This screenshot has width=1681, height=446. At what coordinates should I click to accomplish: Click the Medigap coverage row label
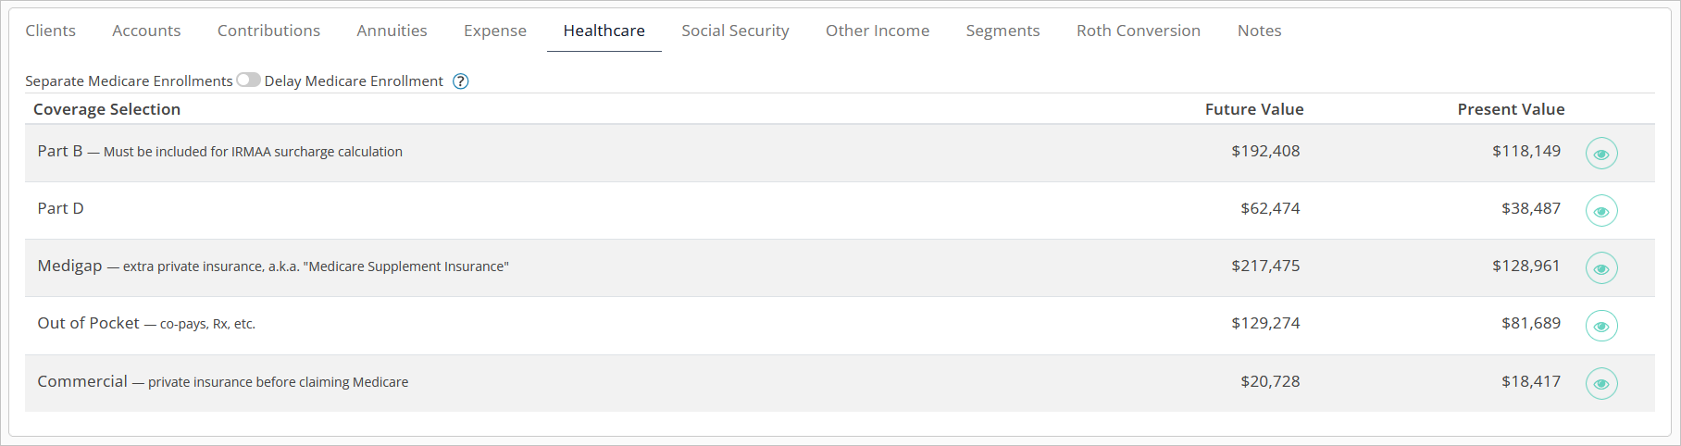(x=70, y=266)
